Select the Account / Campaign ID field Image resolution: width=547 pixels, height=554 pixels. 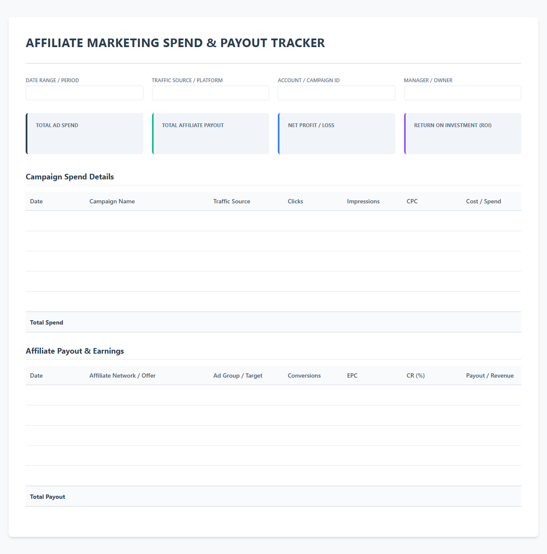click(336, 93)
